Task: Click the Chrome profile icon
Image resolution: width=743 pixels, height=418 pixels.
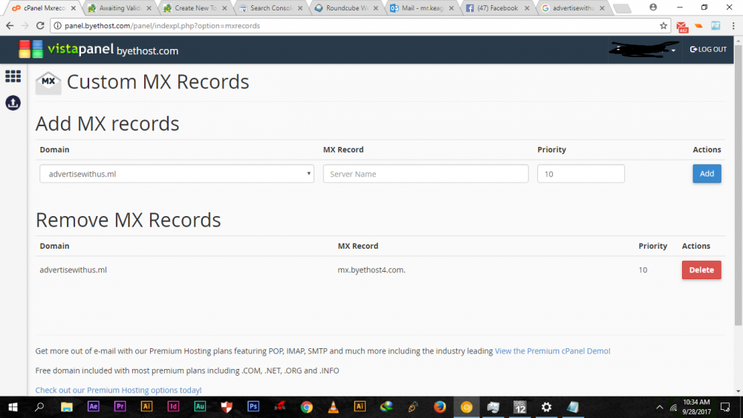Action: tap(653, 7)
